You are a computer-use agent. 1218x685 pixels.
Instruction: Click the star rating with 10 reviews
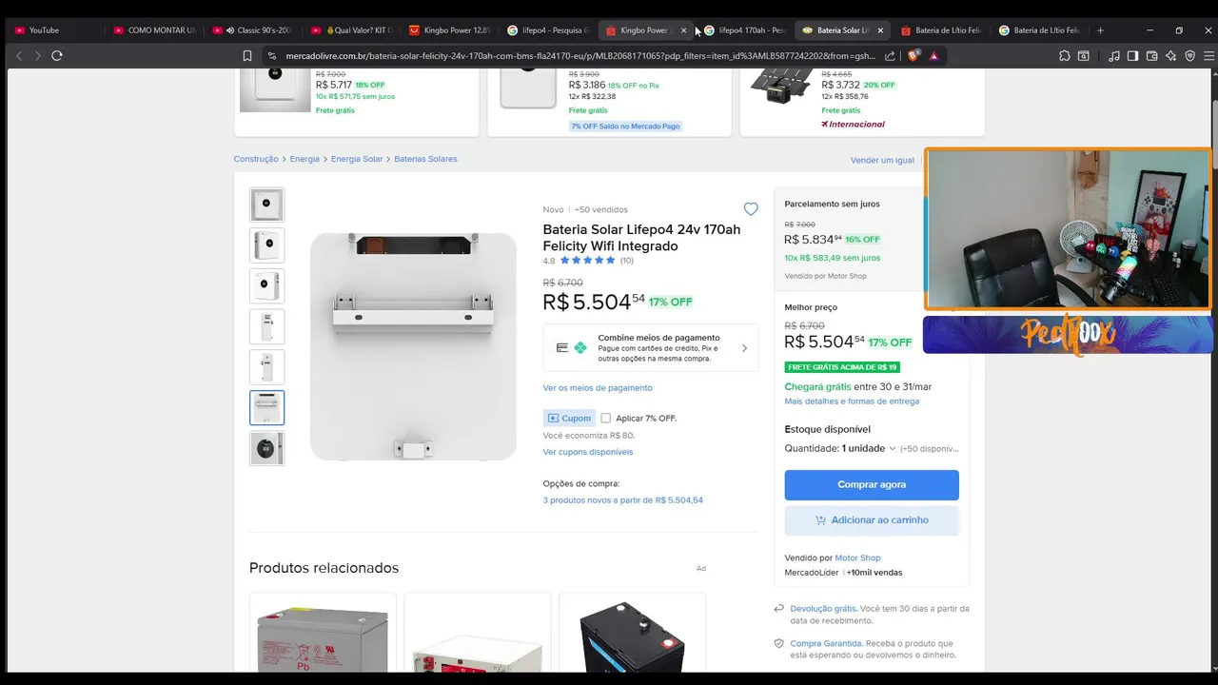(587, 261)
